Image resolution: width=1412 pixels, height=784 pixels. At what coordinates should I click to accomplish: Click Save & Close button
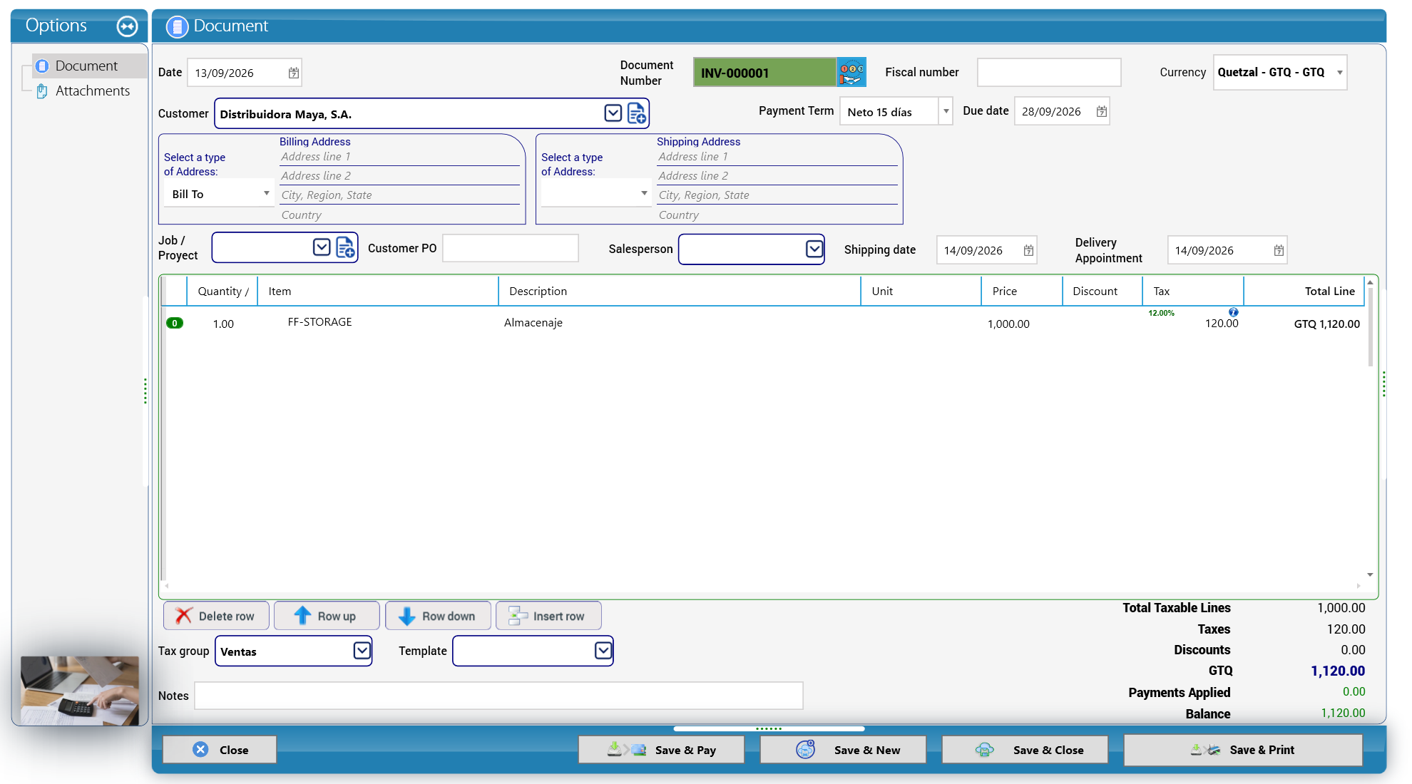(1025, 750)
